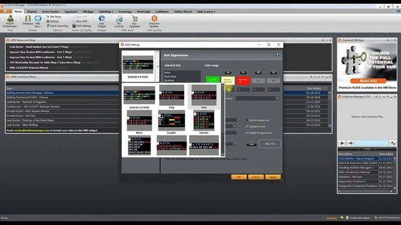Open the application orange menu button
Screen dimensions: 401x225
tap(6, 11)
